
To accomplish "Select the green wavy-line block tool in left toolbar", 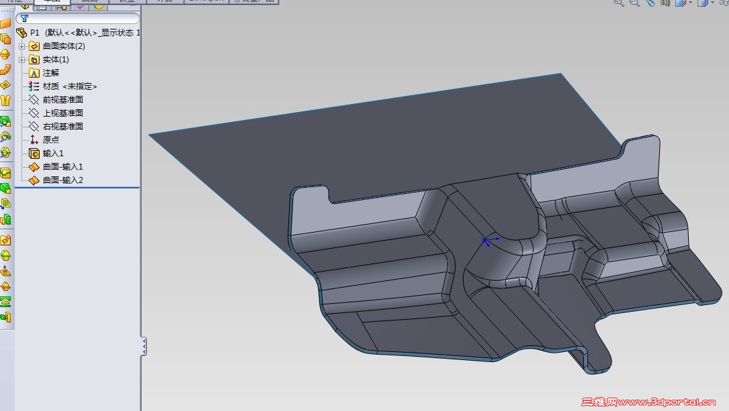I will point(5,174).
